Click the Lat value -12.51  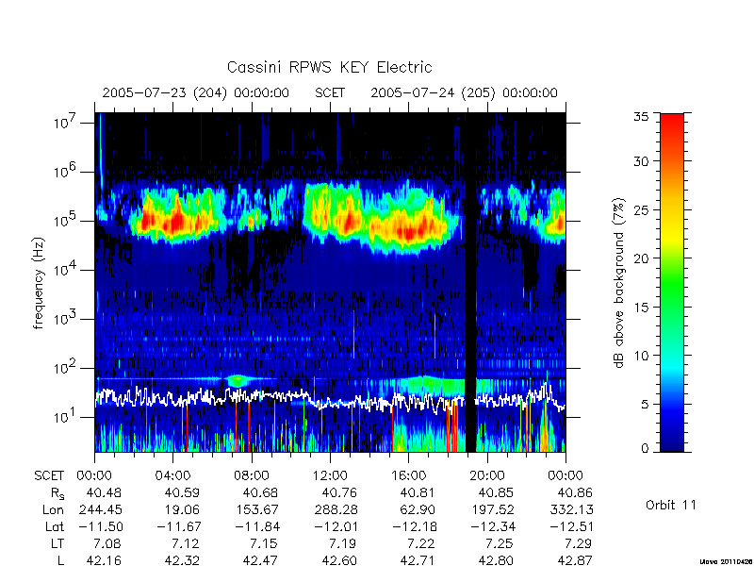point(571,526)
